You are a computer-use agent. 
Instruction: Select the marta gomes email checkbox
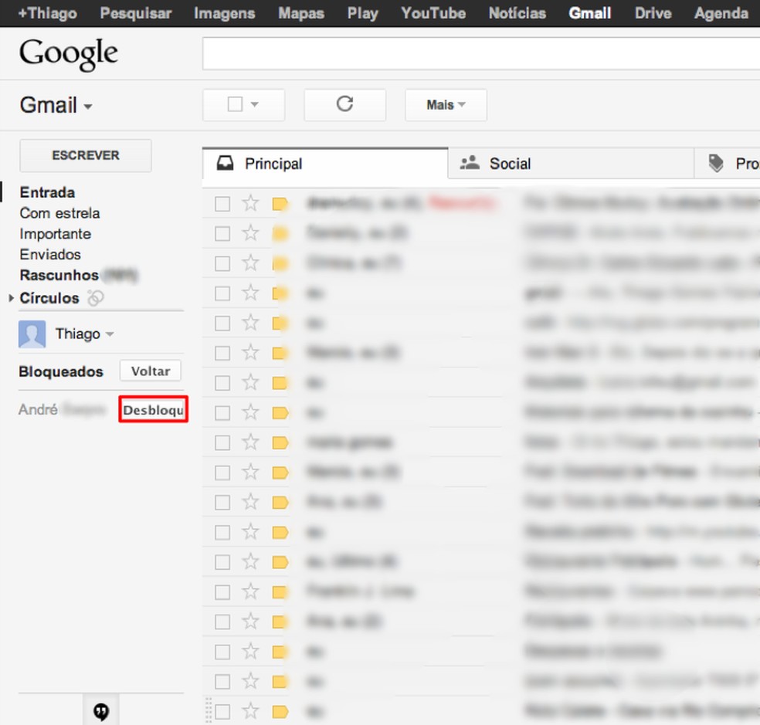[x=222, y=442]
